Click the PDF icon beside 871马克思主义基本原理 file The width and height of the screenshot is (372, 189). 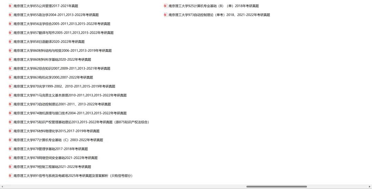coord(10,95)
